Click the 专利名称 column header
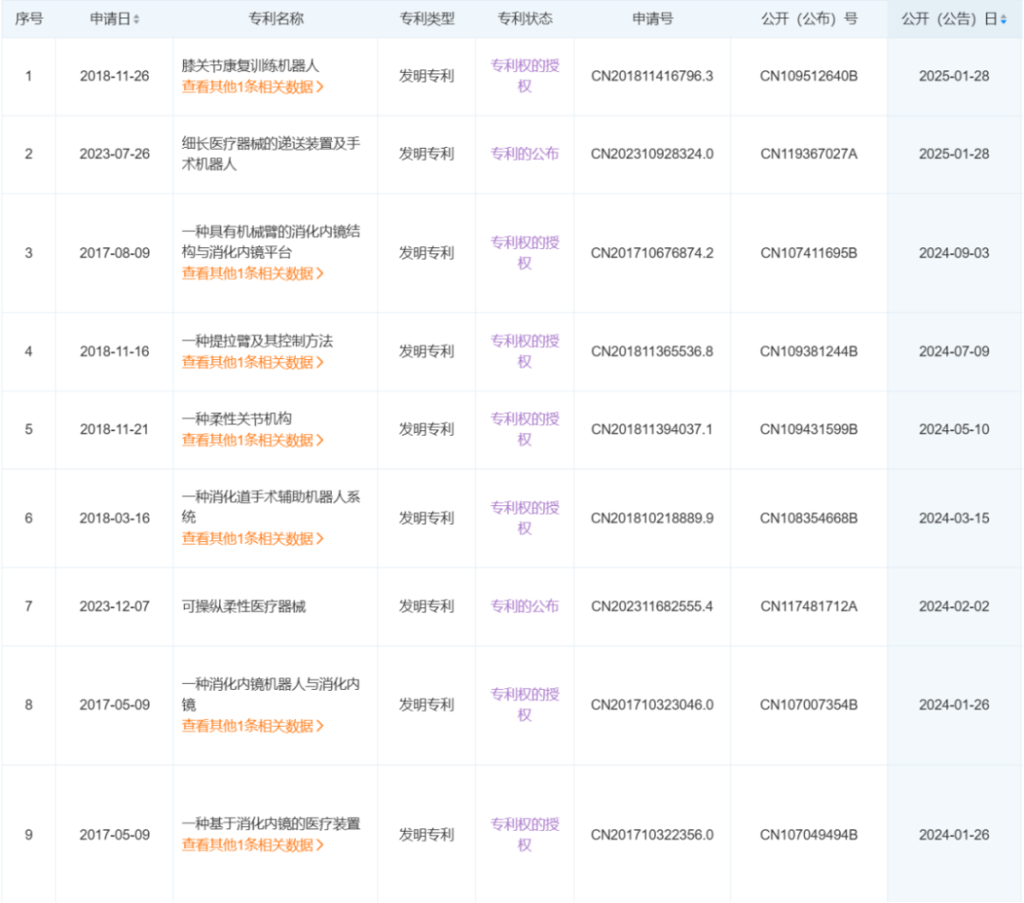 pyautogui.click(x=276, y=19)
